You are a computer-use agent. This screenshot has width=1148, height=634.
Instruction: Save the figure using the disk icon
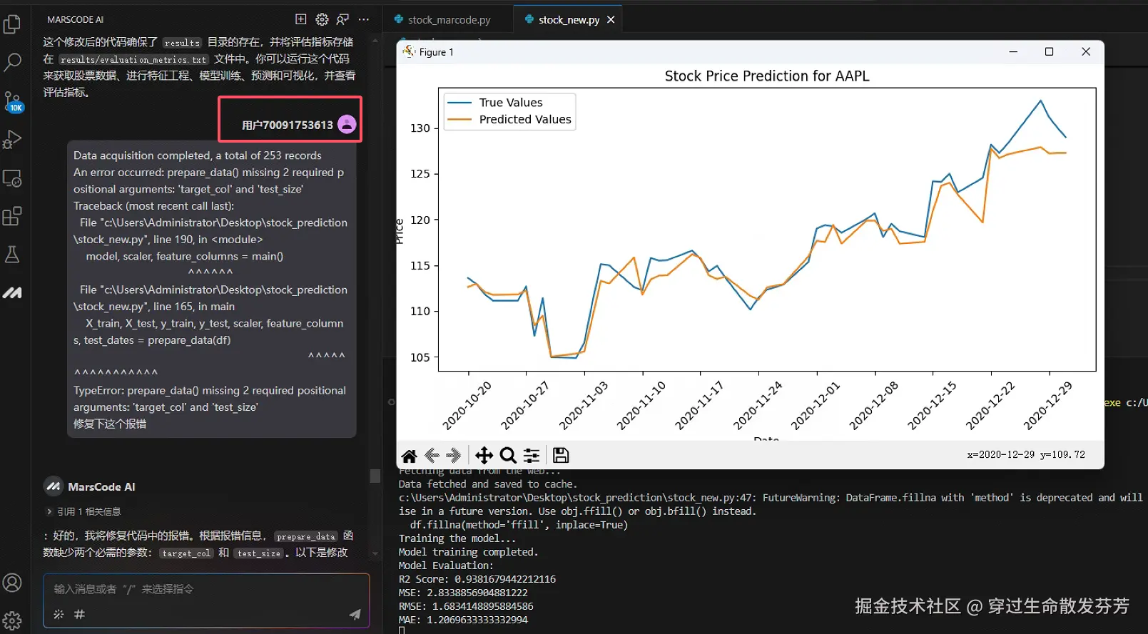[561, 455]
